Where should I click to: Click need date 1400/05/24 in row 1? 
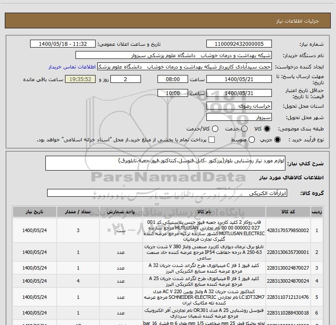point(34,230)
